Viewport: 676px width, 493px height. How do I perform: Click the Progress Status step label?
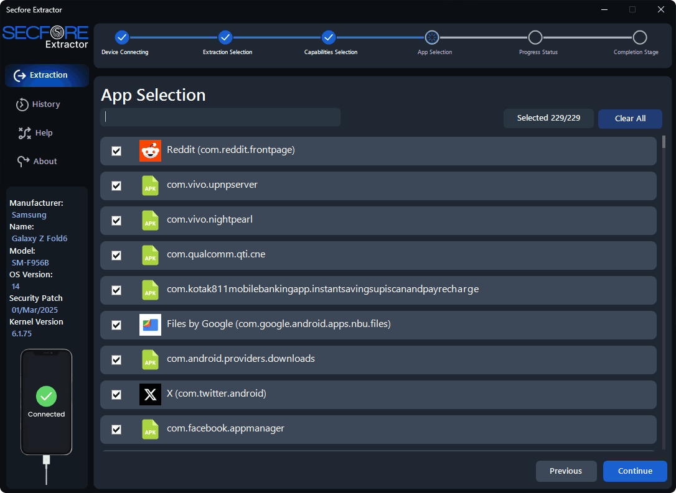click(538, 52)
